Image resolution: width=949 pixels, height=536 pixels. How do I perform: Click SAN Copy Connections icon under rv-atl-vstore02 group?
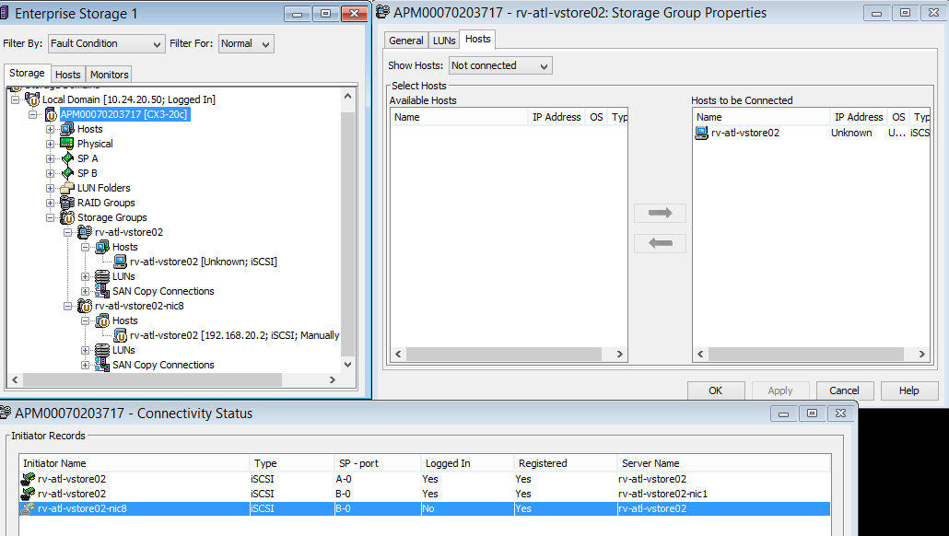coord(102,291)
